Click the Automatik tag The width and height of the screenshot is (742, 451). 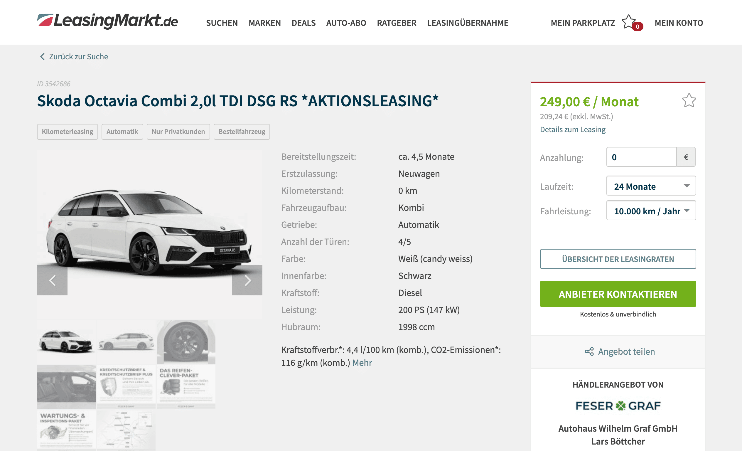click(x=122, y=132)
